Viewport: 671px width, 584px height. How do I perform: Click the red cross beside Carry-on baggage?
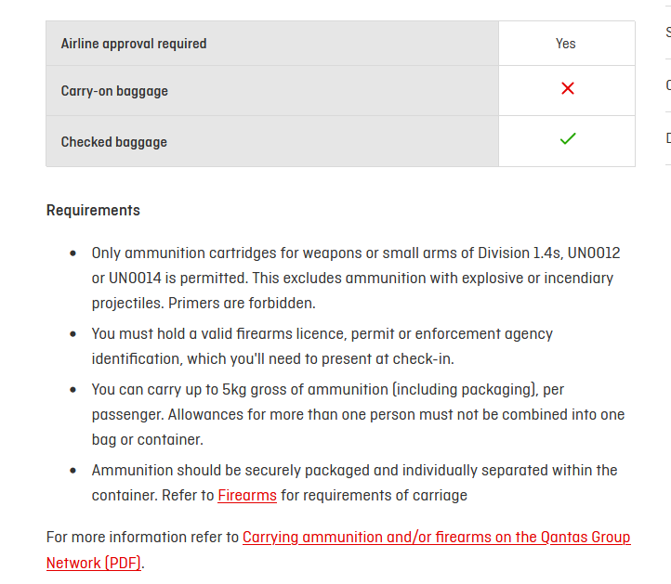click(567, 89)
